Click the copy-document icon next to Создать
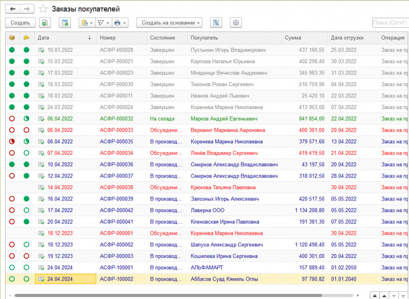409x299 pixels. [x=45, y=23]
